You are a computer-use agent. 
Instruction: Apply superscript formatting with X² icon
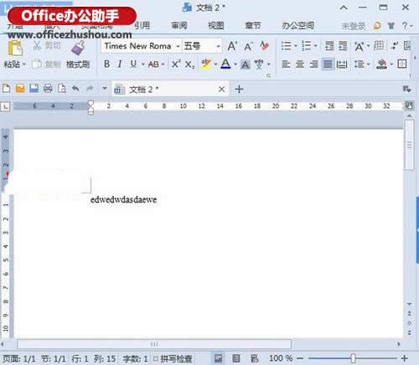pos(176,64)
